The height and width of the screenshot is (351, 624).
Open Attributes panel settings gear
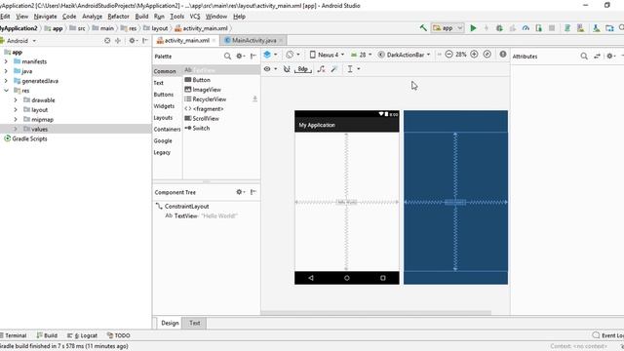click(x=610, y=57)
